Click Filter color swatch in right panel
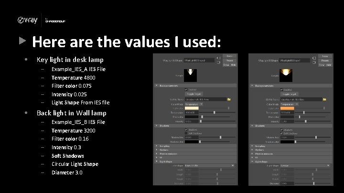Screen dimensions: 344x193 [x=287, y=117]
